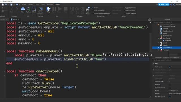Click the Help question mark icon
This screenshot has width=181, height=102.
coord(171,5)
